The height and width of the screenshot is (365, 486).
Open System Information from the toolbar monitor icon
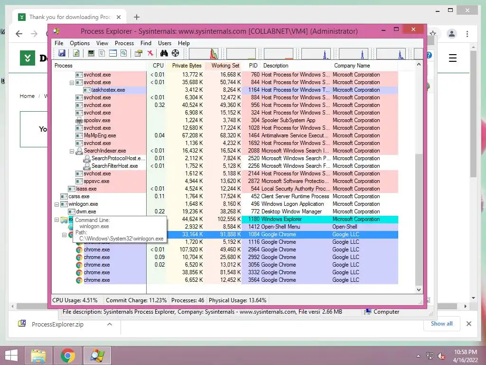(x=91, y=53)
